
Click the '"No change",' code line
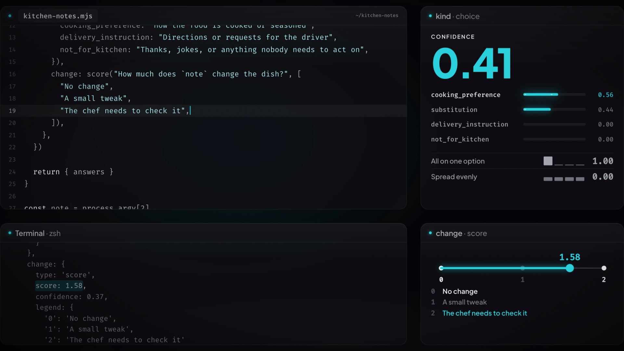pos(86,86)
